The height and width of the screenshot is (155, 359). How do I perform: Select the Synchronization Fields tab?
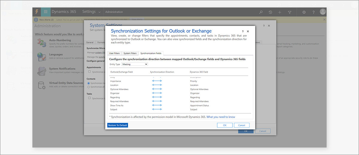point(151,53)
